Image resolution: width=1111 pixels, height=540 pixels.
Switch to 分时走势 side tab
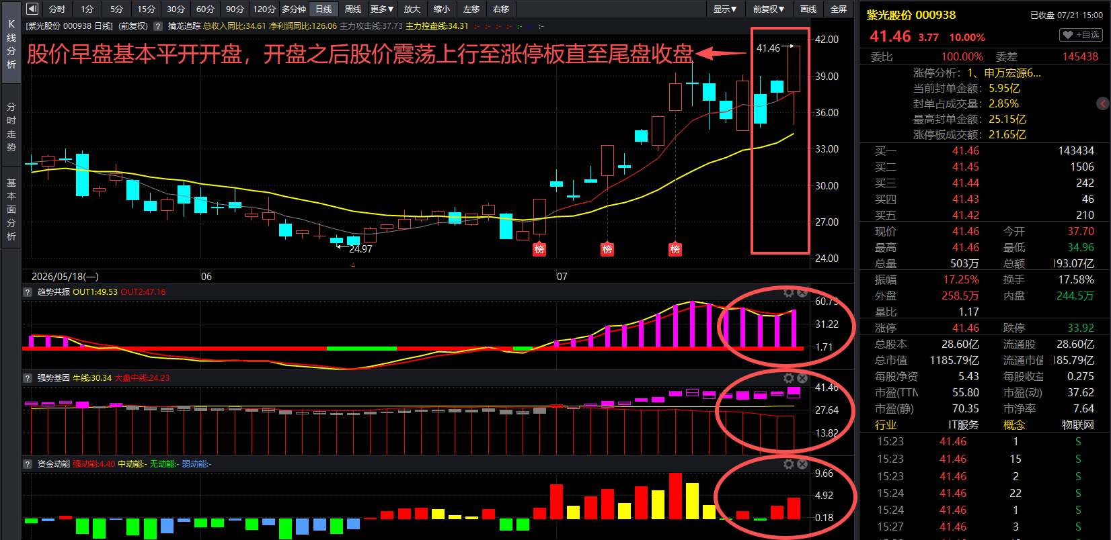click(11, 127)
